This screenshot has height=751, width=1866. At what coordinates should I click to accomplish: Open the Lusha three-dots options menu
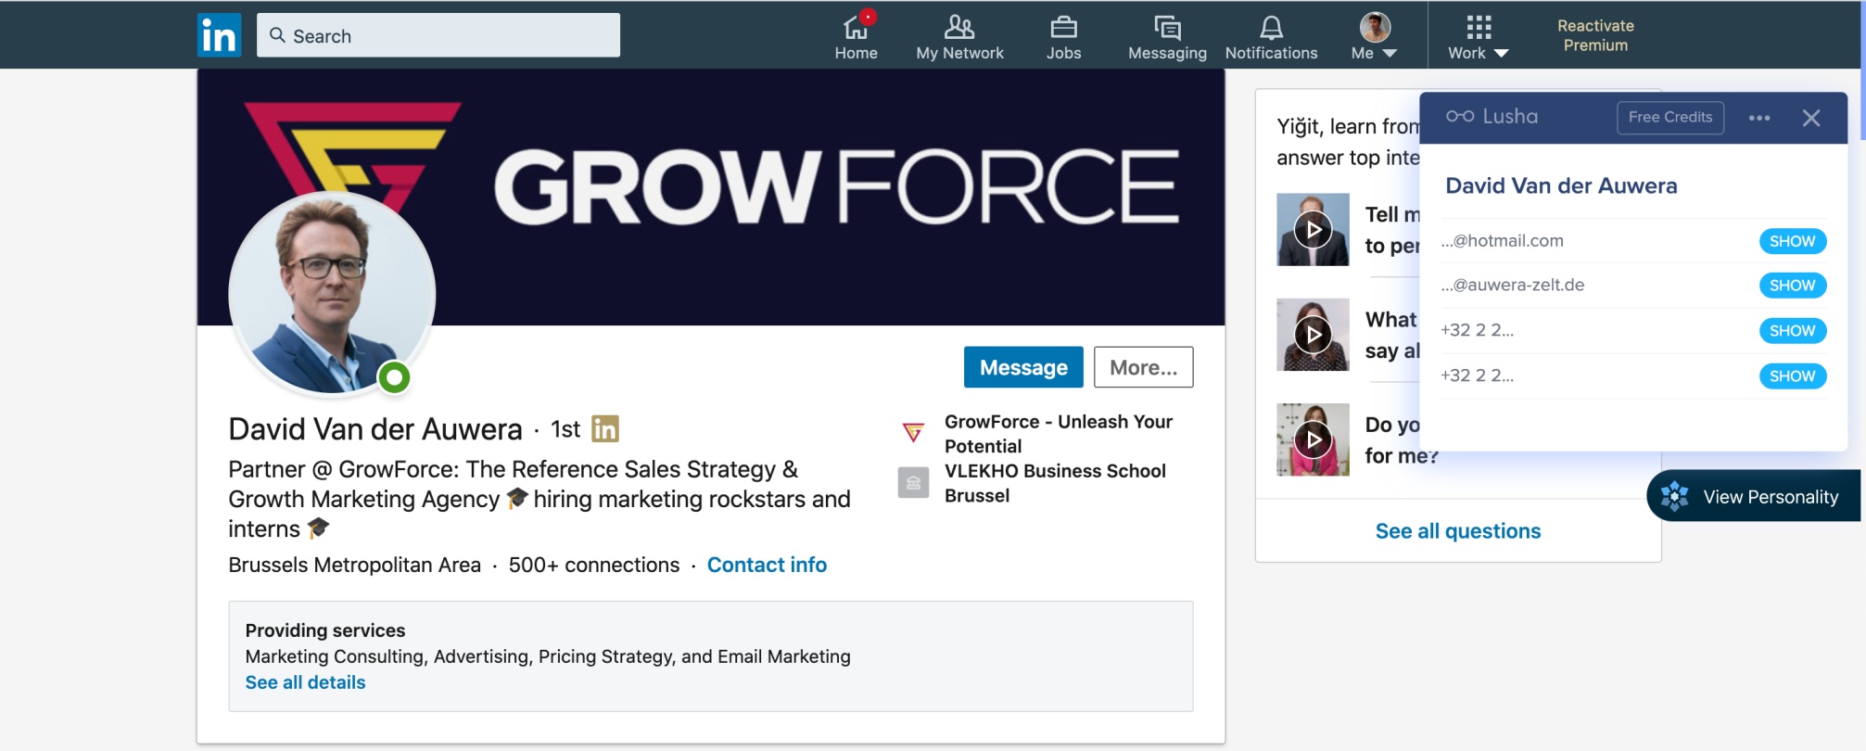coord(1758,118)
